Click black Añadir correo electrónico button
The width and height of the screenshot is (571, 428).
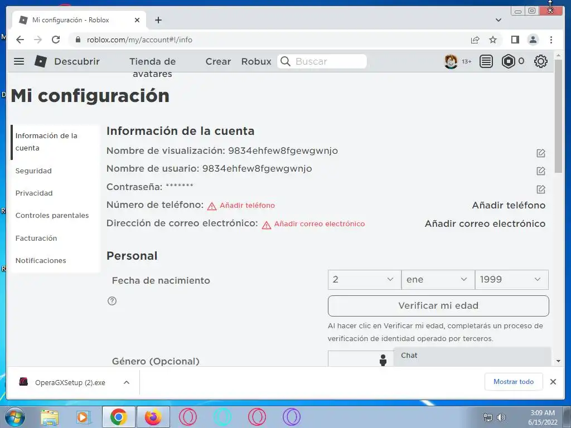(485, 223)
